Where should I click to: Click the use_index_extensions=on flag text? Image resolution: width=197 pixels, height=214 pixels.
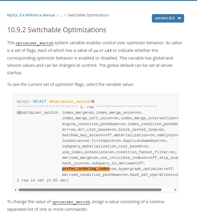point(88,152)
